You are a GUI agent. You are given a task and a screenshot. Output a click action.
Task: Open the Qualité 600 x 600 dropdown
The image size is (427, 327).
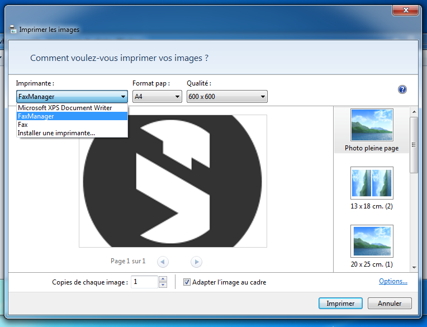coord(227,97)
